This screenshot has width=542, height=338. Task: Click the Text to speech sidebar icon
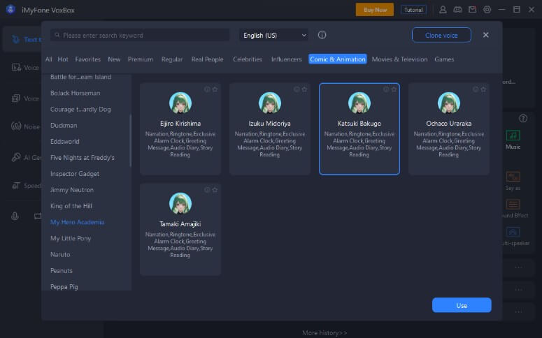15,39
